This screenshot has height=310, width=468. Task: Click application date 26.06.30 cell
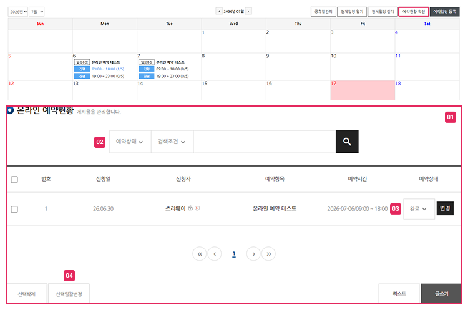103,208
